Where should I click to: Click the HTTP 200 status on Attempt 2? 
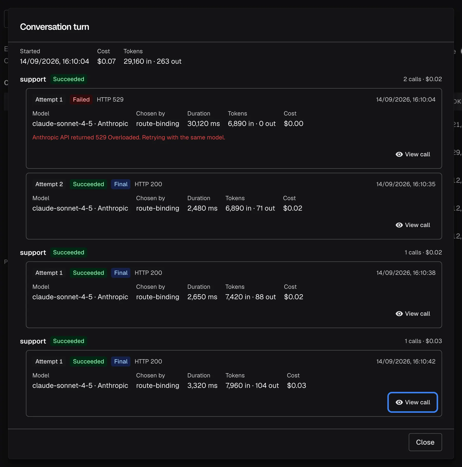point(148,184)
